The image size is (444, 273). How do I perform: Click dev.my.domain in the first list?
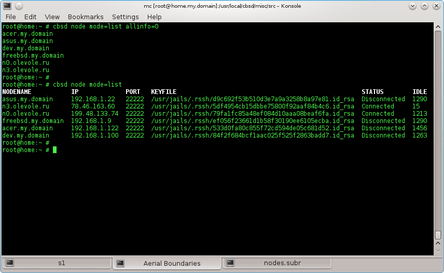tap(26, 48)
